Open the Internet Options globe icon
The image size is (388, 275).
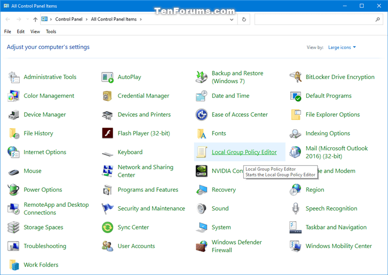click(x=13, y=152)
